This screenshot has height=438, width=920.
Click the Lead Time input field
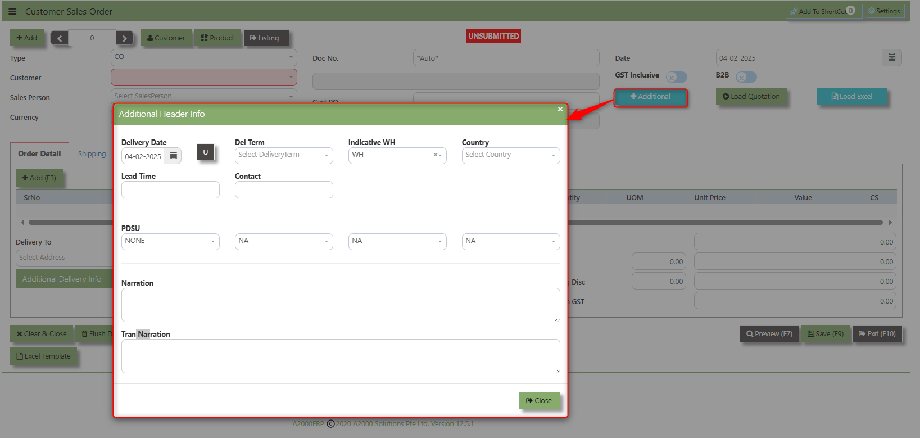coord(170,189)
